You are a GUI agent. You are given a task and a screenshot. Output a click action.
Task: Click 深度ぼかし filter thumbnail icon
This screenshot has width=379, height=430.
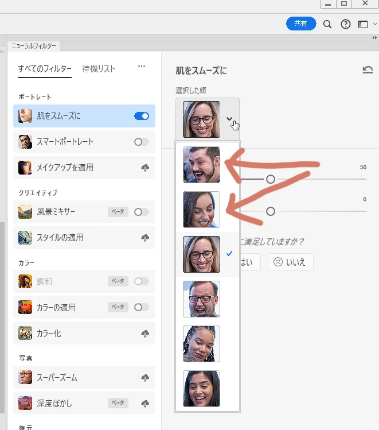[x=25, y=403]
